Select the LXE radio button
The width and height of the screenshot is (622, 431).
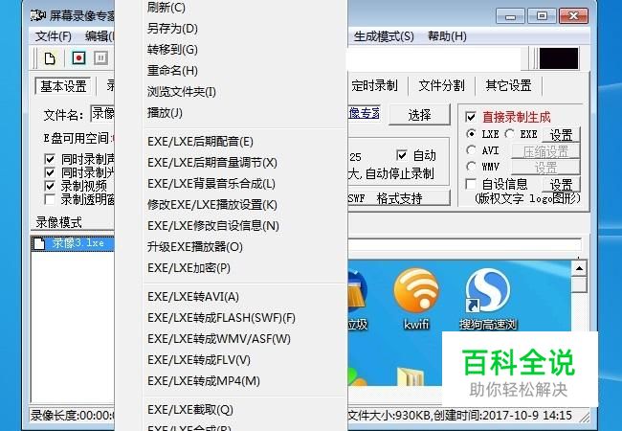471,134
